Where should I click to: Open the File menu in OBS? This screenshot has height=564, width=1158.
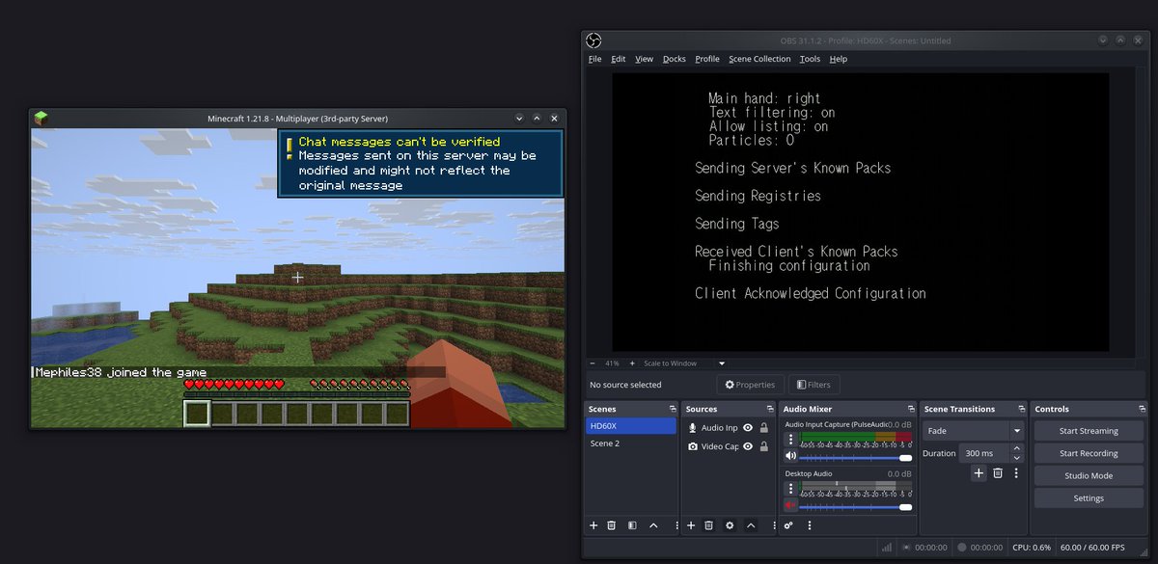point(594,59)
